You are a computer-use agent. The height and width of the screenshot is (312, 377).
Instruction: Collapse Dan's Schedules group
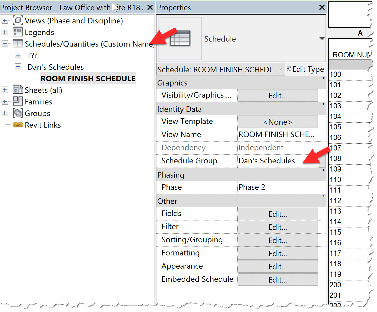(18, 67)
